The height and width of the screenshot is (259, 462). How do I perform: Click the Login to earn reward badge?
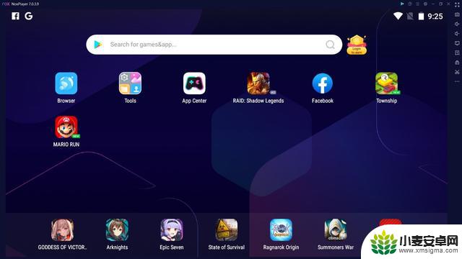pos(357,45)
